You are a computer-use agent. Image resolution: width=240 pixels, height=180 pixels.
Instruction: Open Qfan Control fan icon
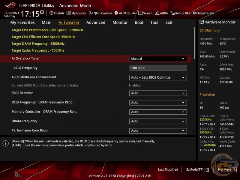click(91, 13)
